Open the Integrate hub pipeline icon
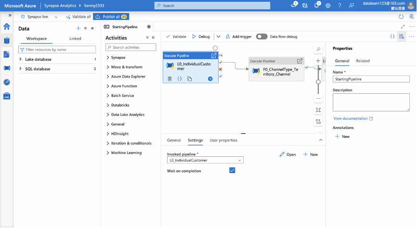This screenshot has height=228, width=417. click(7, 68)
